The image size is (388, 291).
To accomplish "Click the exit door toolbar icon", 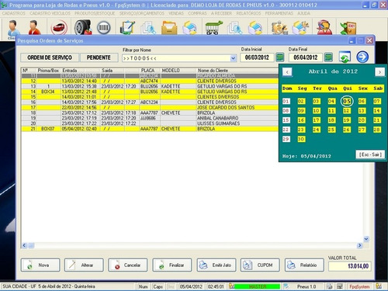I will [348, 28].
